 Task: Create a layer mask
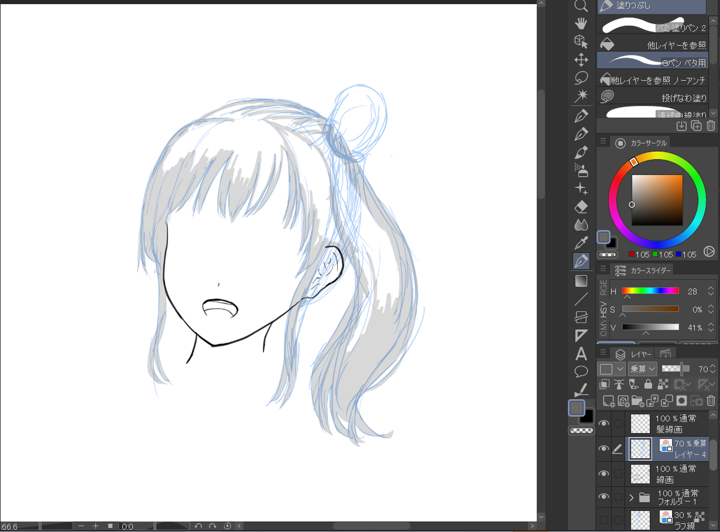click(x=682, y=401)
